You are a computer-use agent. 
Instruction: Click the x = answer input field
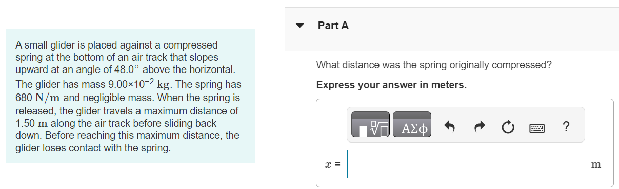[465, 164]
